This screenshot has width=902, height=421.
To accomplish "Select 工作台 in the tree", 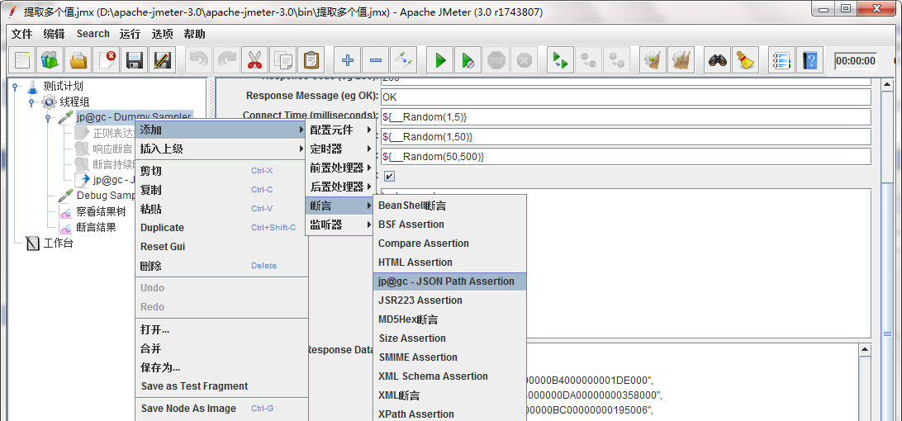I will coord(58,243).
